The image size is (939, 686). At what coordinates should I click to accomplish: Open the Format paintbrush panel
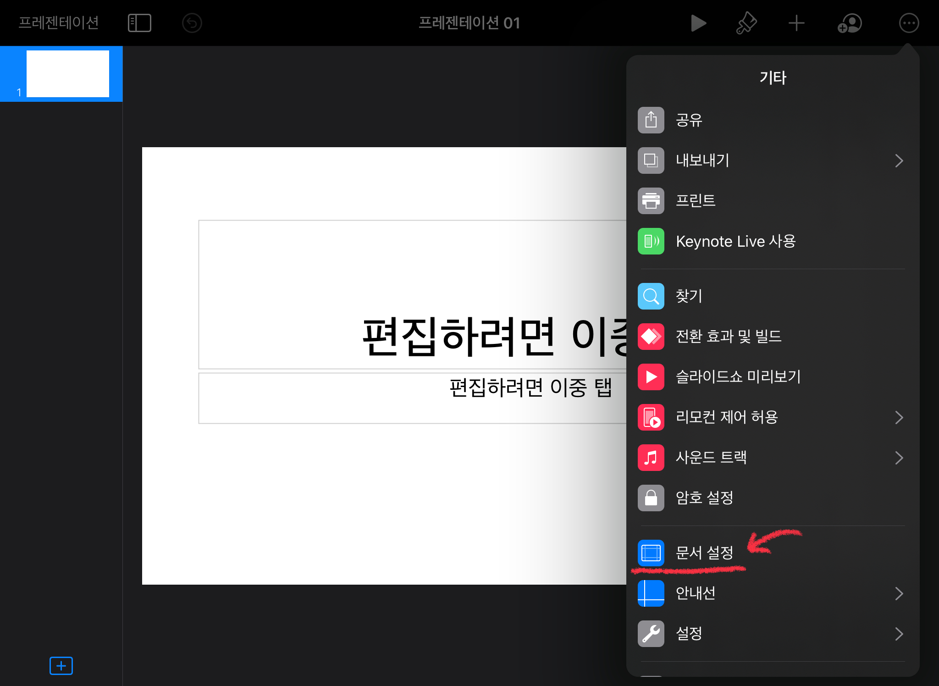coord(746,23)
